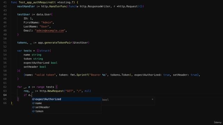
Task: Click the field icon beside expectAuthorized
Action: click(33, 99)
